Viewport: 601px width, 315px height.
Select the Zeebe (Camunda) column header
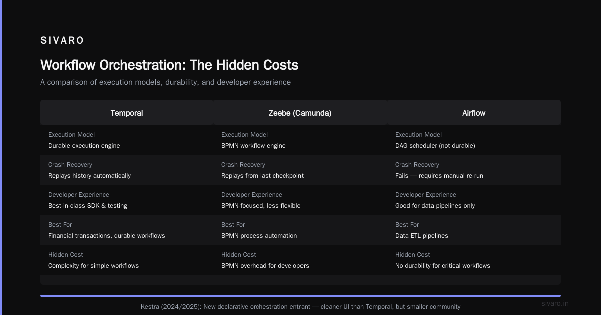click(300, 113)
